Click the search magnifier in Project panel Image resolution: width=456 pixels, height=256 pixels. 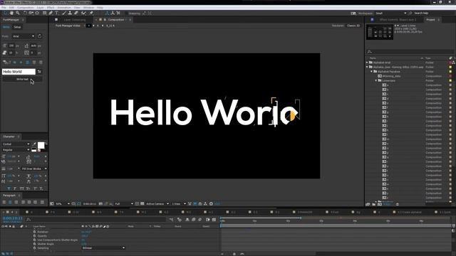370,52
